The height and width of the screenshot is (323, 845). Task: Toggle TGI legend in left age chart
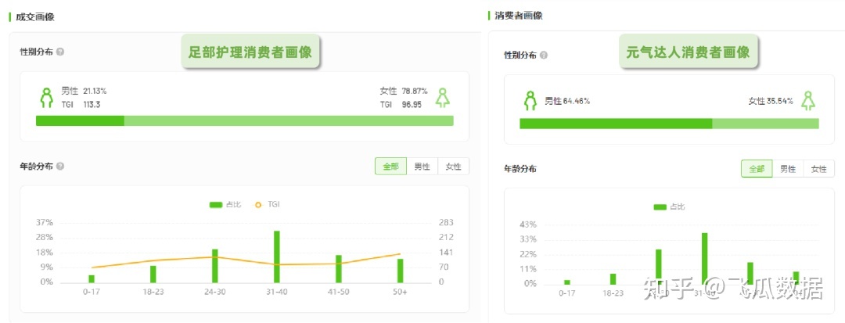click(268, 204)
